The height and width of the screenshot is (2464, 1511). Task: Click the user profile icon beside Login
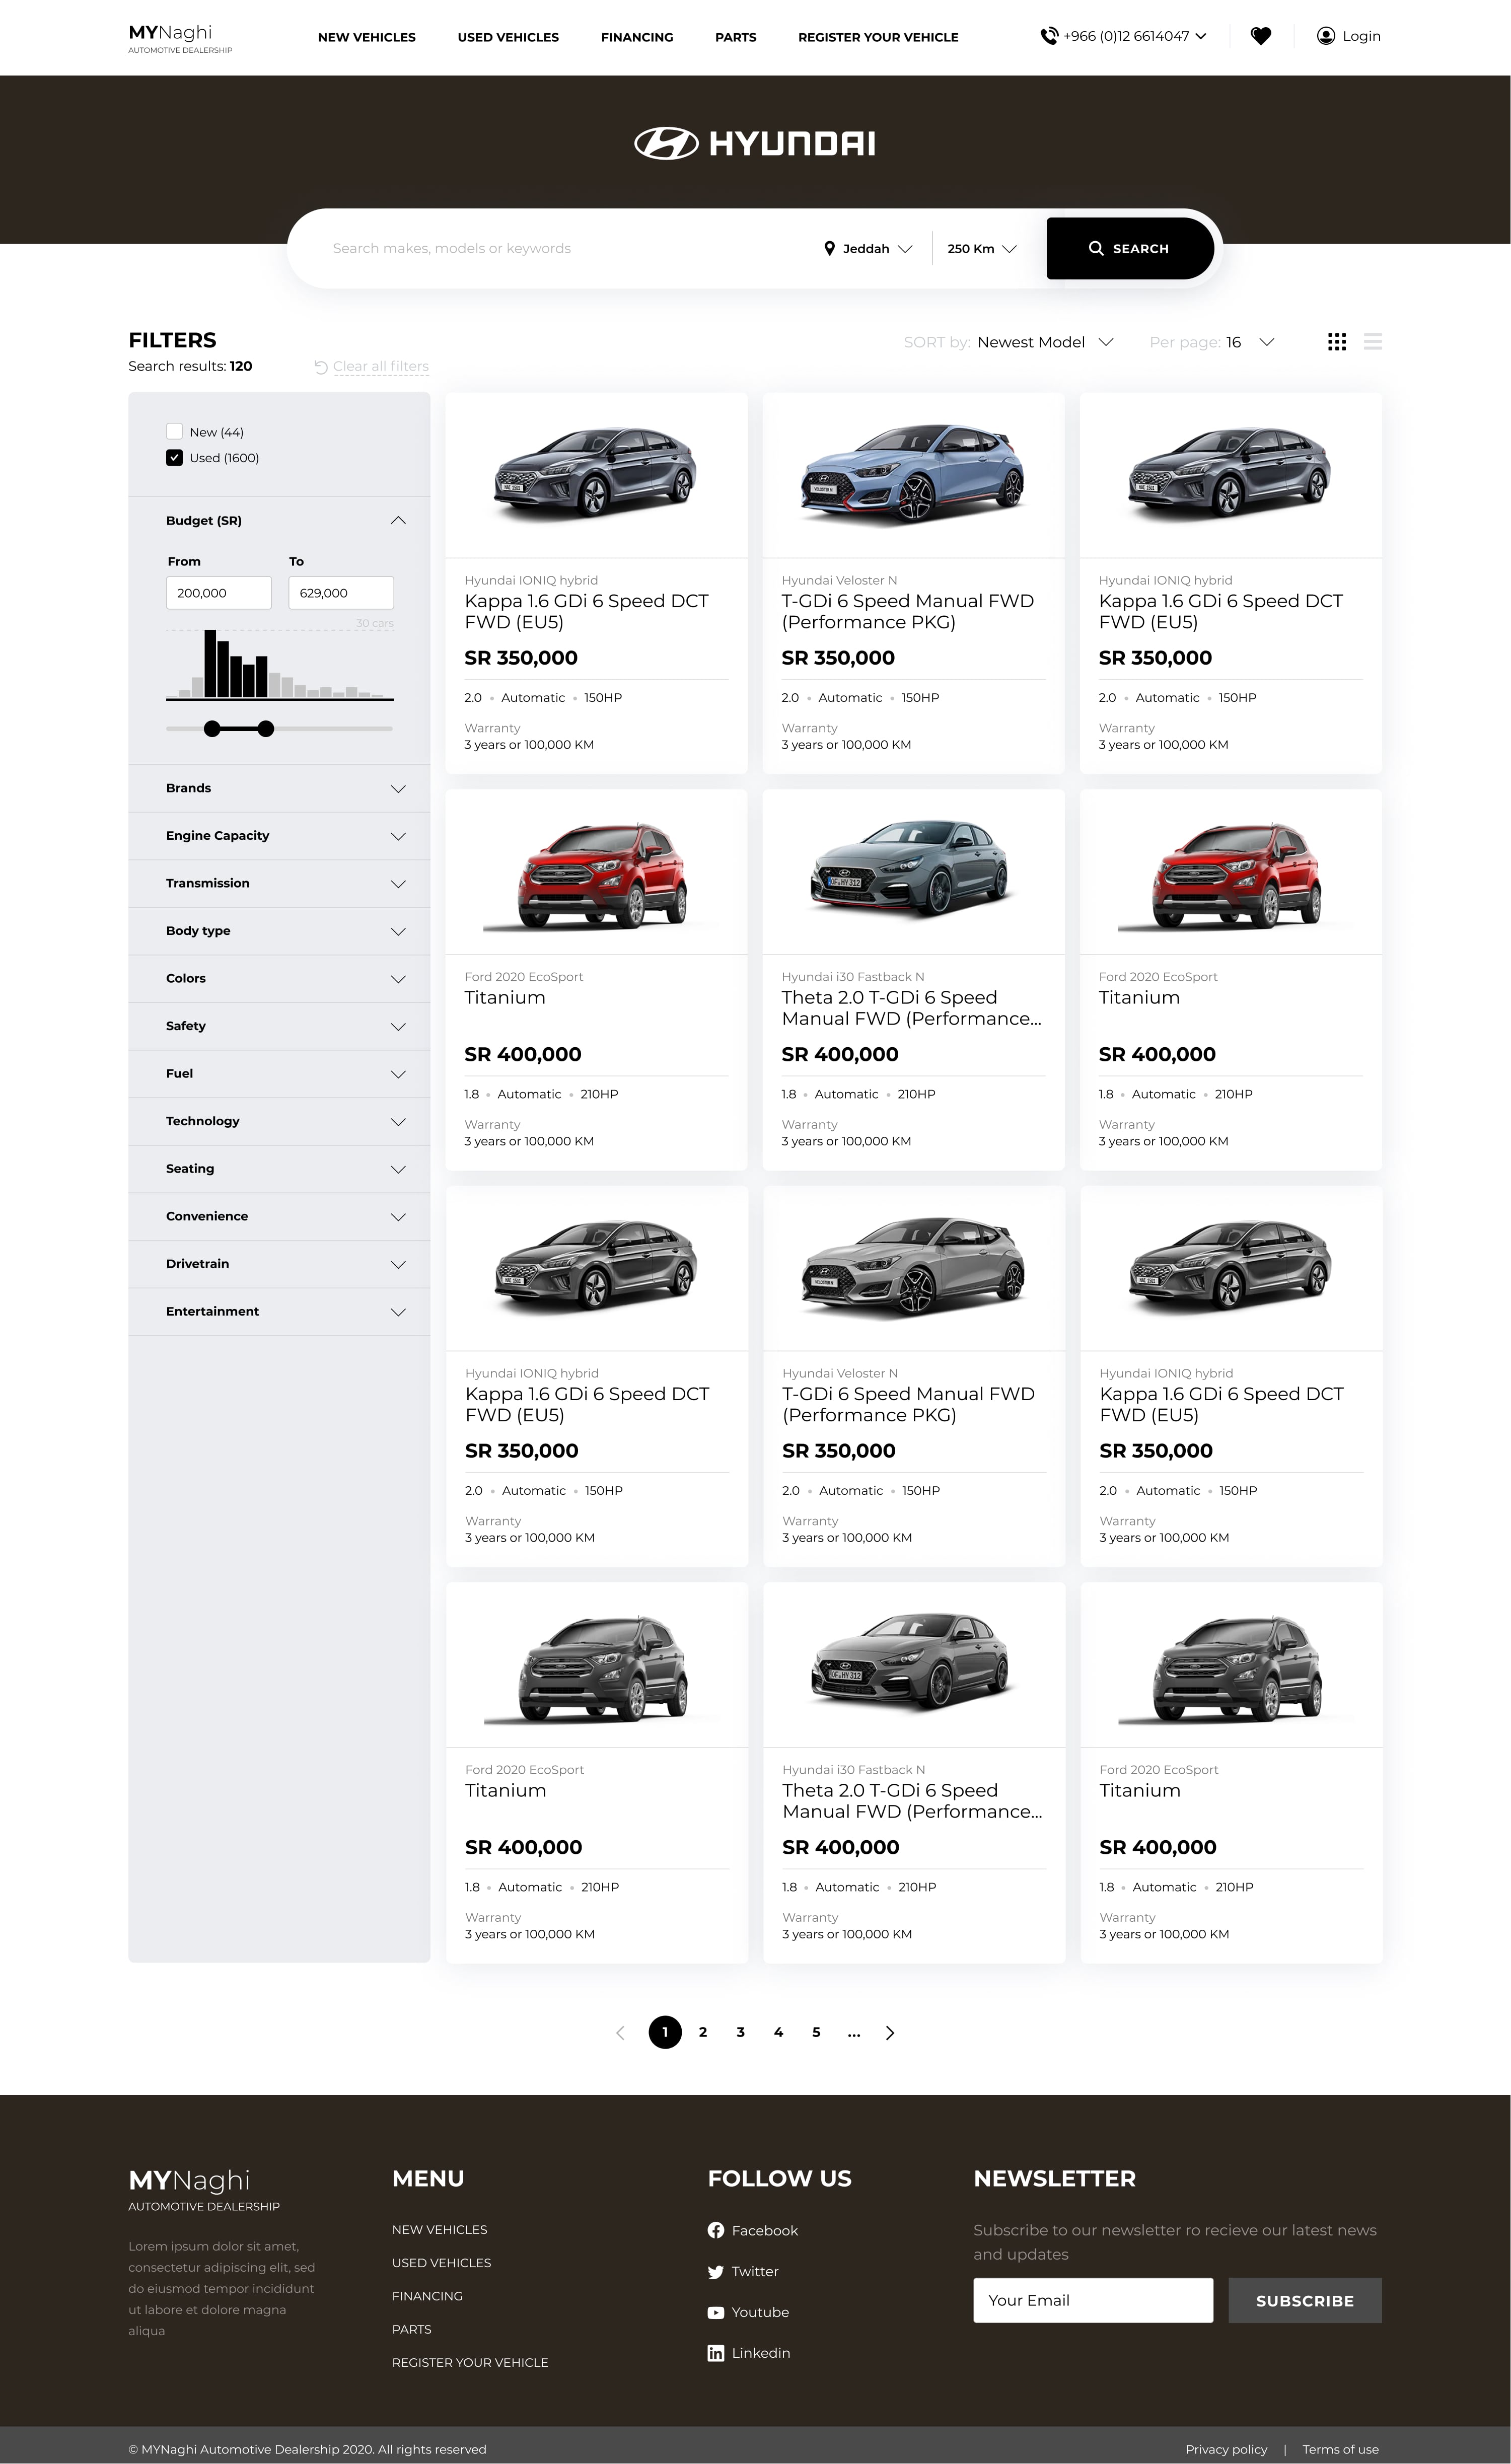click(x=1325, y=36)
